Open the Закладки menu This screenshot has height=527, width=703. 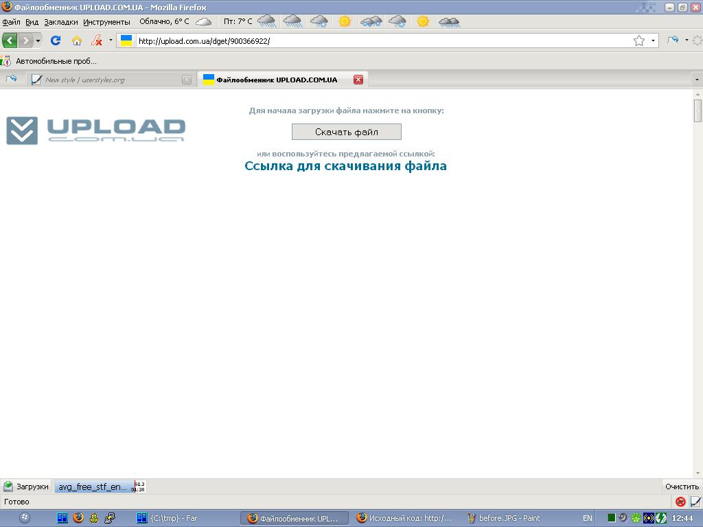click(61, 21)
